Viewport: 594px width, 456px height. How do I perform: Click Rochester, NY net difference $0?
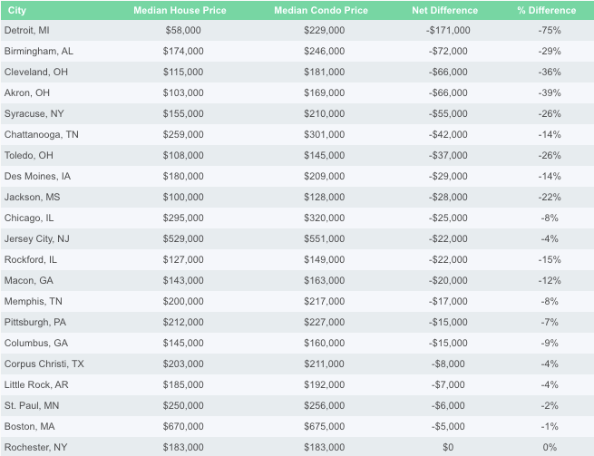448,447
